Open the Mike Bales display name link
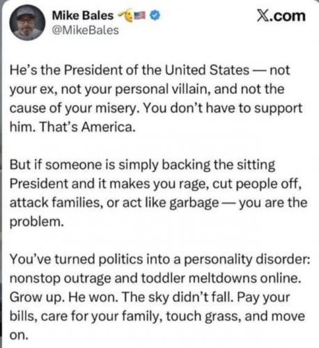319x348 pixels. (x=83, y=16)
